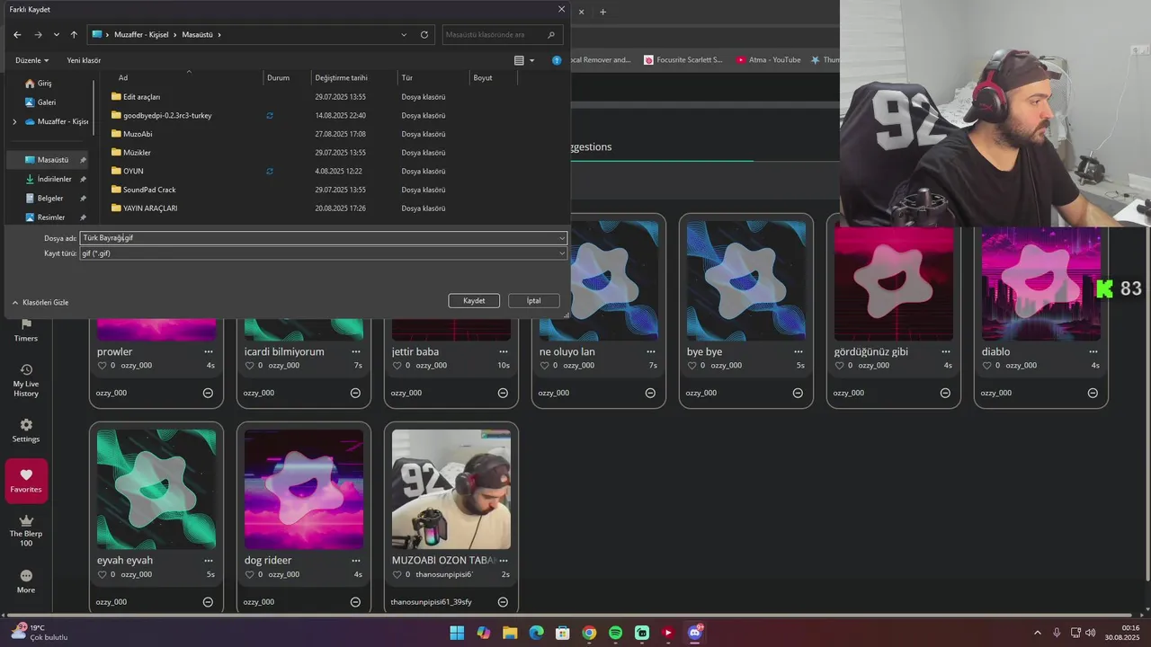
Task: Select Giriş in the navigation pane
Action: pos(44,84)
